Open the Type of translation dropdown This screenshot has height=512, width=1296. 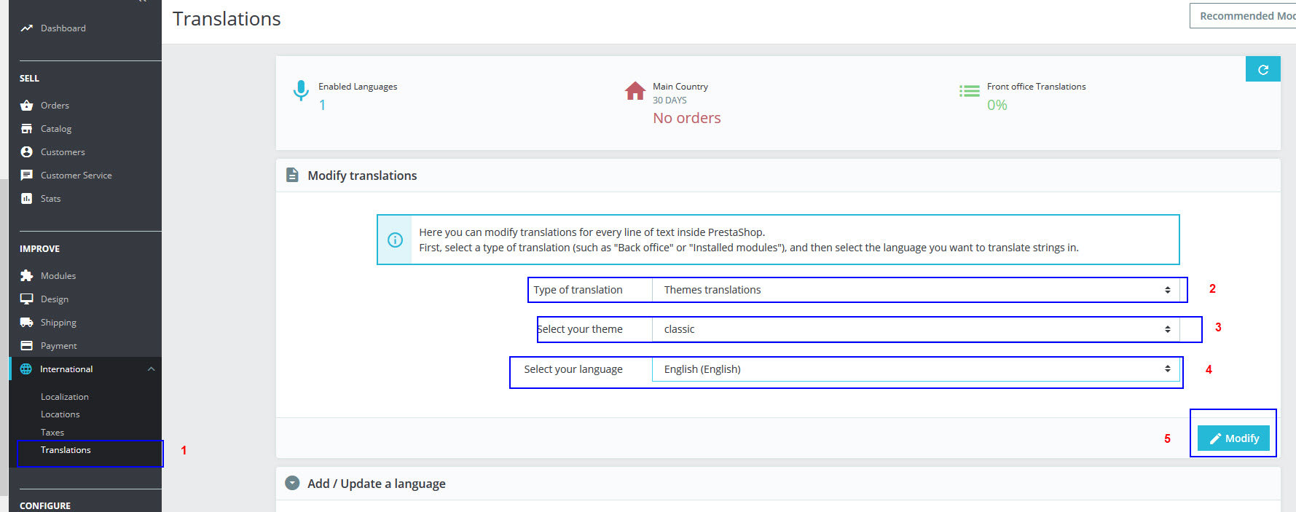click(915, 290)
